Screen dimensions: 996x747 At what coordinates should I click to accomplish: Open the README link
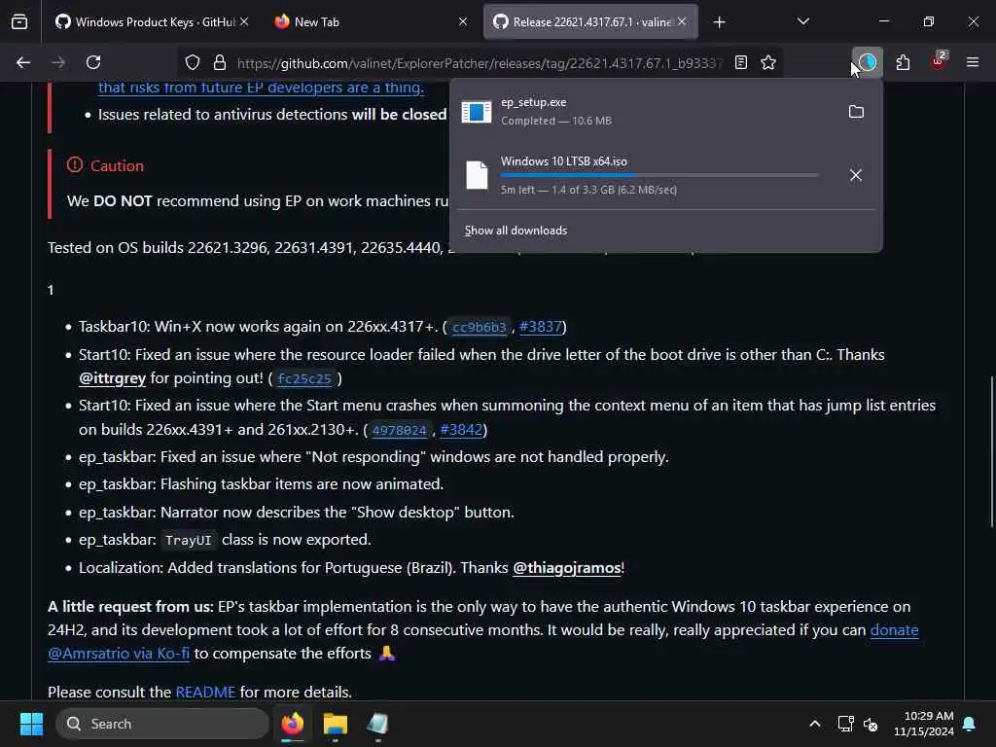[205, 692]
